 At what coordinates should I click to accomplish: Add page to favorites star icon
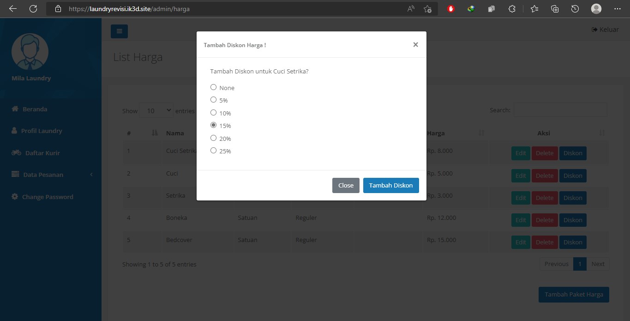[x=427, y=9]
